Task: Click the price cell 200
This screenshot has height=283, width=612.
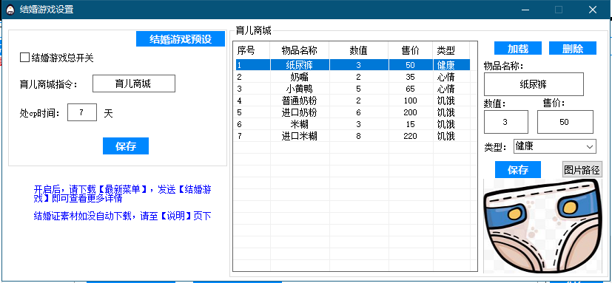Action: tap(411, 112)
